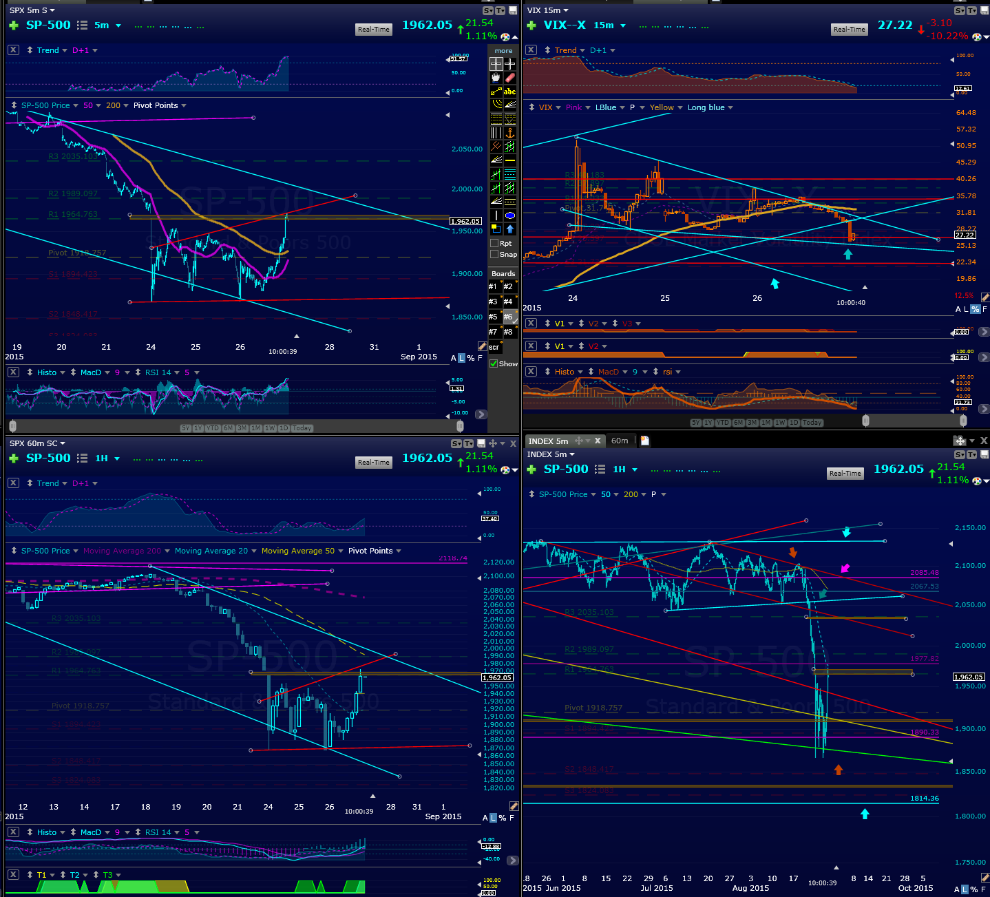This screenshot has width=990, height=897.
Task: Select the blue up arrow tool
Action: tap(510, 229)
